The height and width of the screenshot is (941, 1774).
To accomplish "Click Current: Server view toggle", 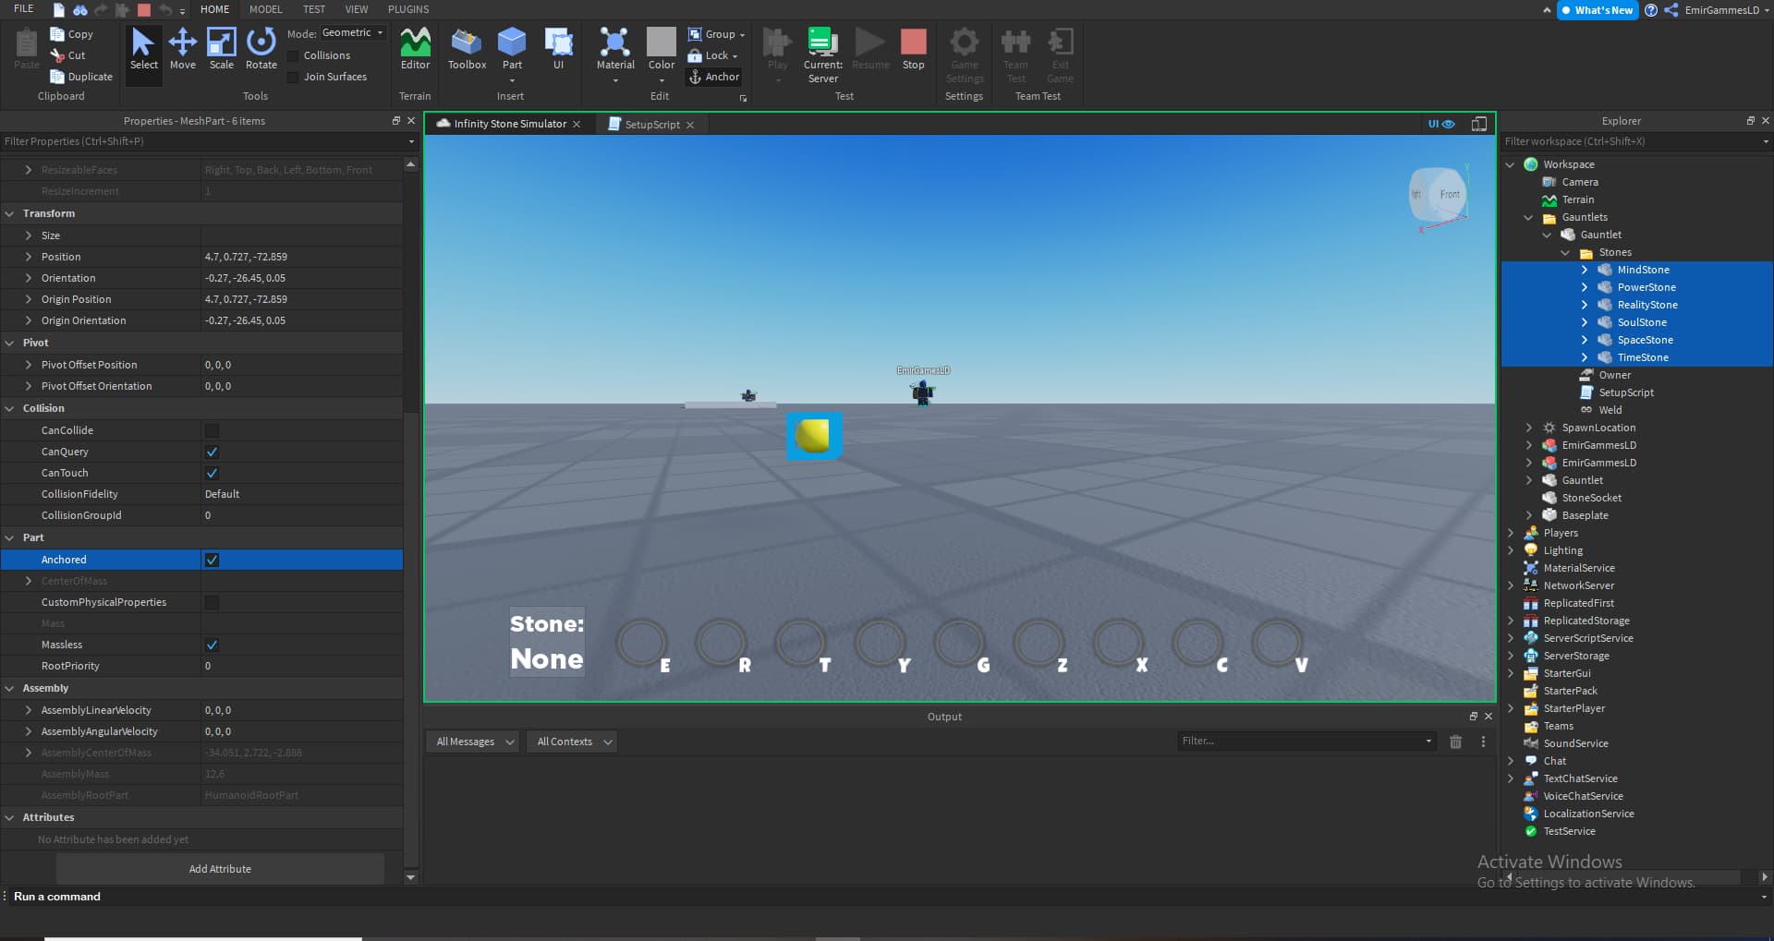I will click(822, 55).
